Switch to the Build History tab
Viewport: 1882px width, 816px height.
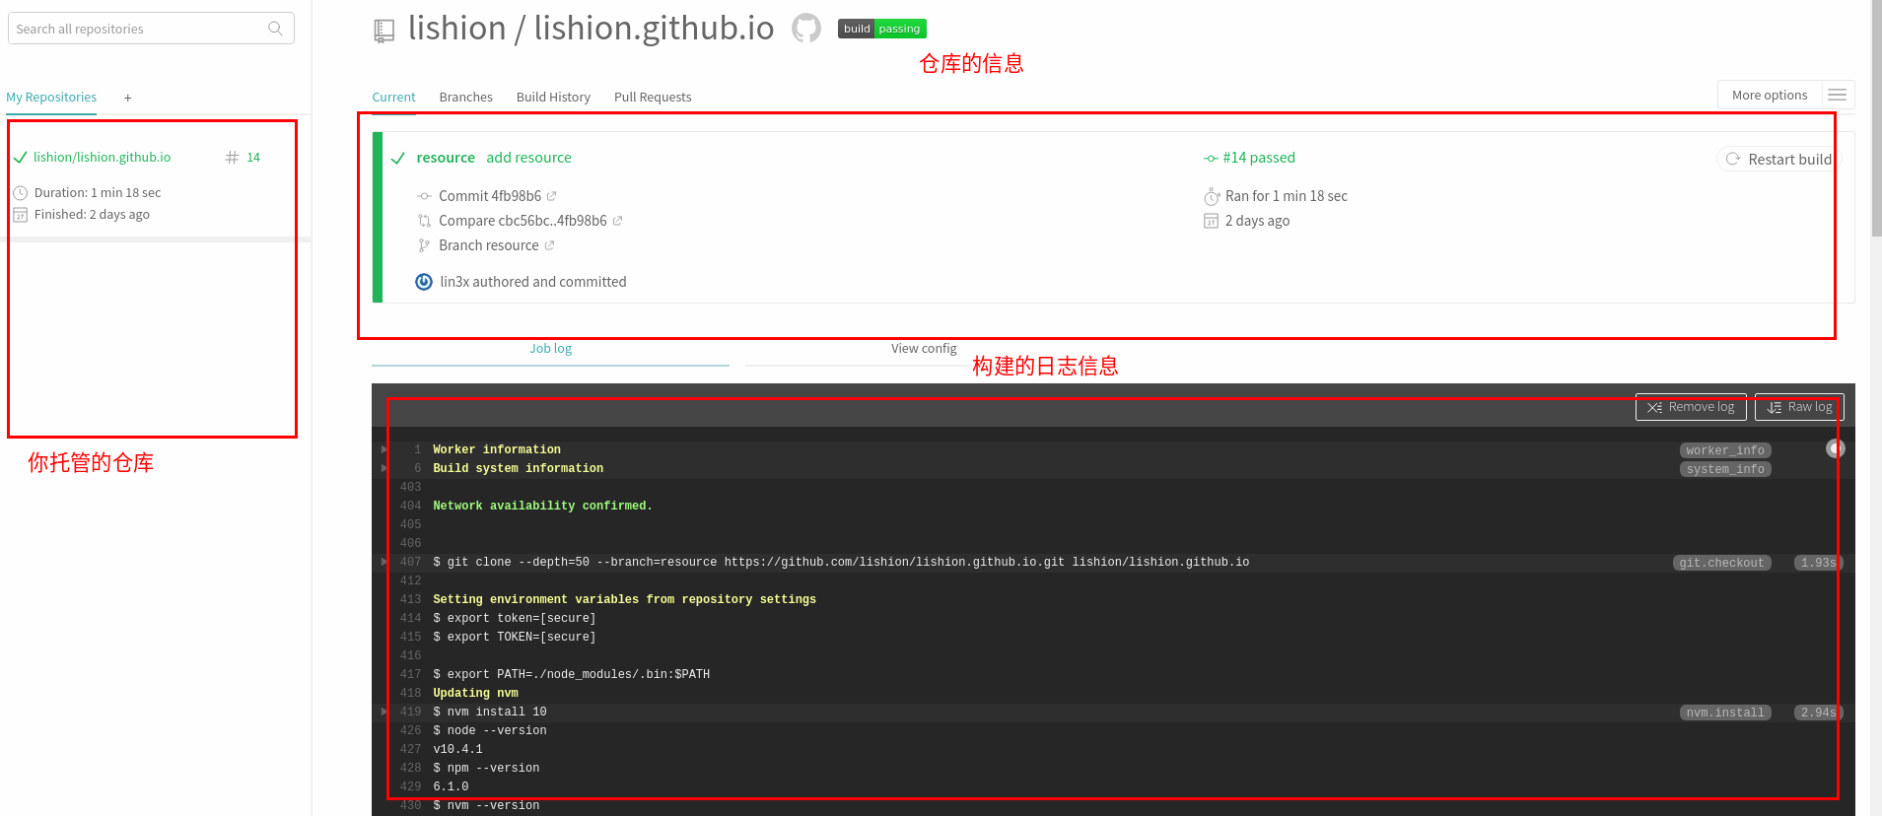coord(553,97)
